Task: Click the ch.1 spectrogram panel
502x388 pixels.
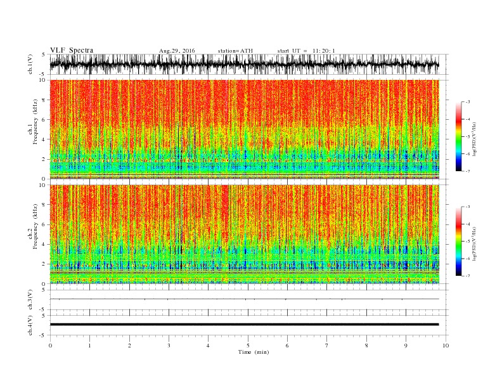Action: tap(244, 129)
